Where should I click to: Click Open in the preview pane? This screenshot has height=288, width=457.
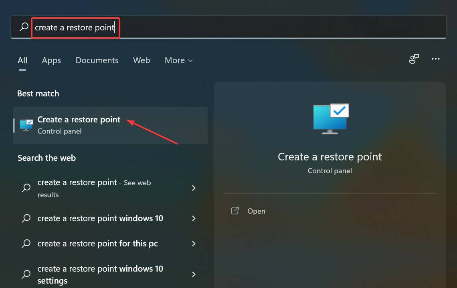(256, 211)
